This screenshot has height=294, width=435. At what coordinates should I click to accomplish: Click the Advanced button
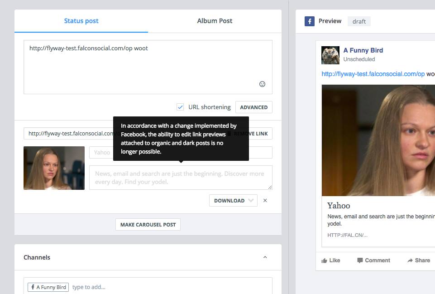click(254, 107)
